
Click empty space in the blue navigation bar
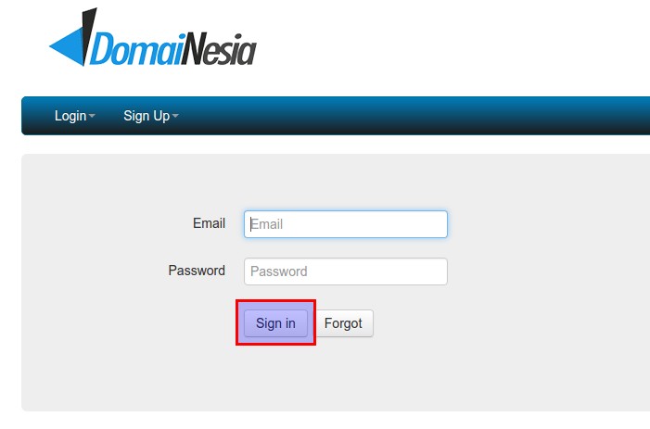click(x=417, y=116)
